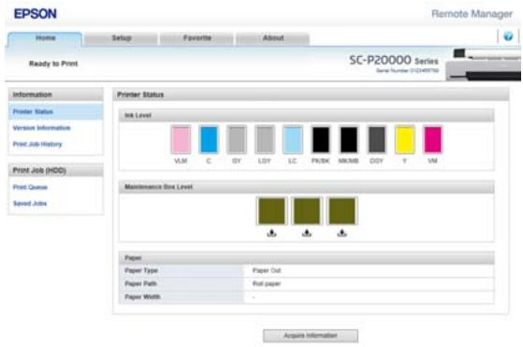This screenshot has width=523, height=347.
Task: Click the download symbol under first maintenance box
Action: [271, 233]
